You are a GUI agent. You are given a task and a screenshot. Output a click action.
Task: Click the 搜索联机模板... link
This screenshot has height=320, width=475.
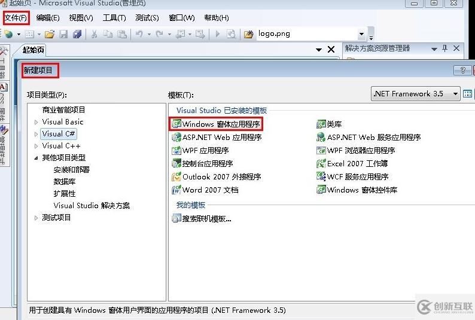pyautogui.click(x=206, y=219)
